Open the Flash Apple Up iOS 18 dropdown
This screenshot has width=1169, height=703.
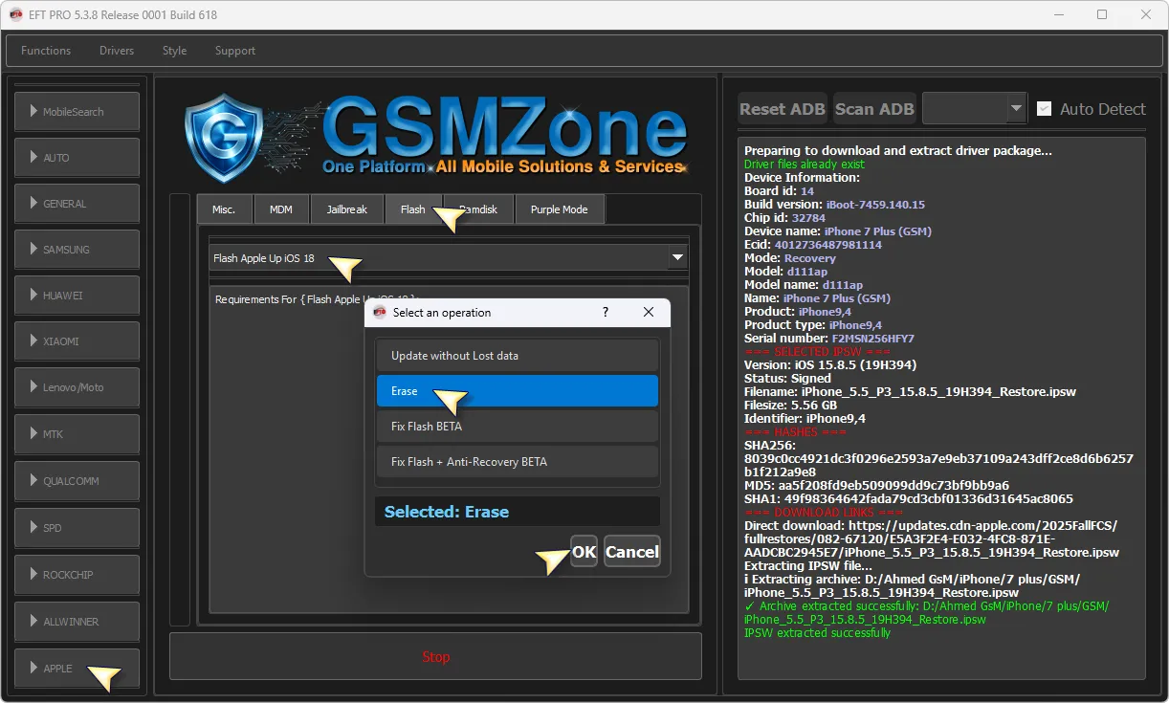(x=677, y=257)
